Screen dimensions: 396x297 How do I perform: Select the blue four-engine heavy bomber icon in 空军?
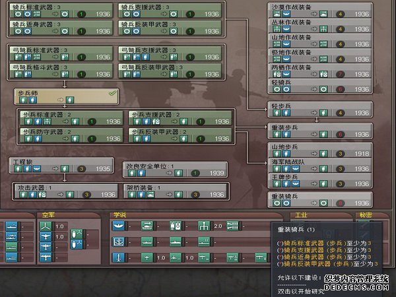pyautogui.click(x=46, y=257)
